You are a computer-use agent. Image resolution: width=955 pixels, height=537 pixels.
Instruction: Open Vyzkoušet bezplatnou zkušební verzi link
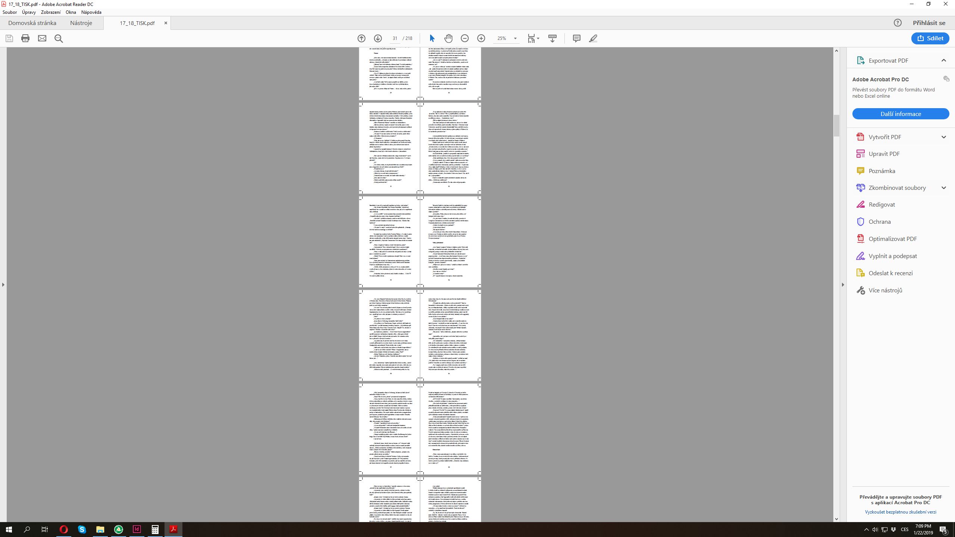pos(901,512)
